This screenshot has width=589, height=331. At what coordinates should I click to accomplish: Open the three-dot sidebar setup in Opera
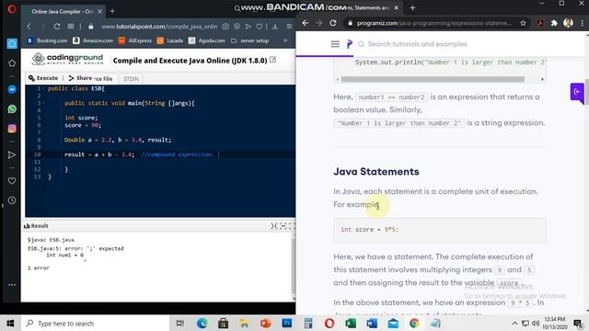(12, 285)
